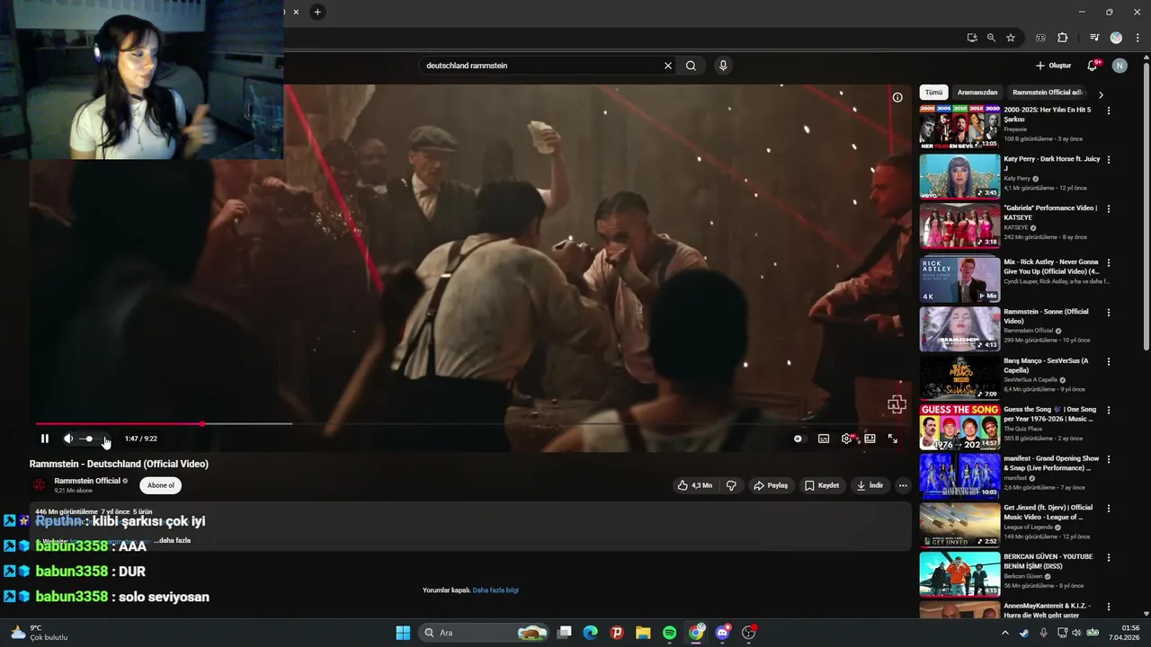
Task: Select the Aramanızdan filter chip
Action: click(977, 93)
